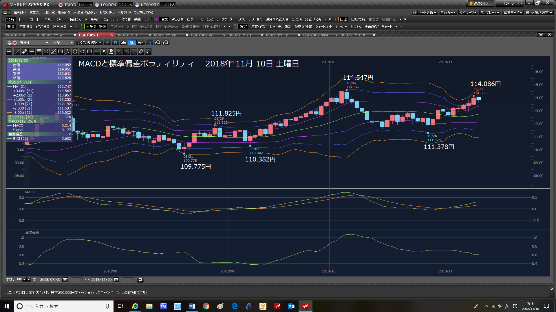Open the ドル/円 currency pair dropdown
This screenshot has height=312, width=556.
28,42
